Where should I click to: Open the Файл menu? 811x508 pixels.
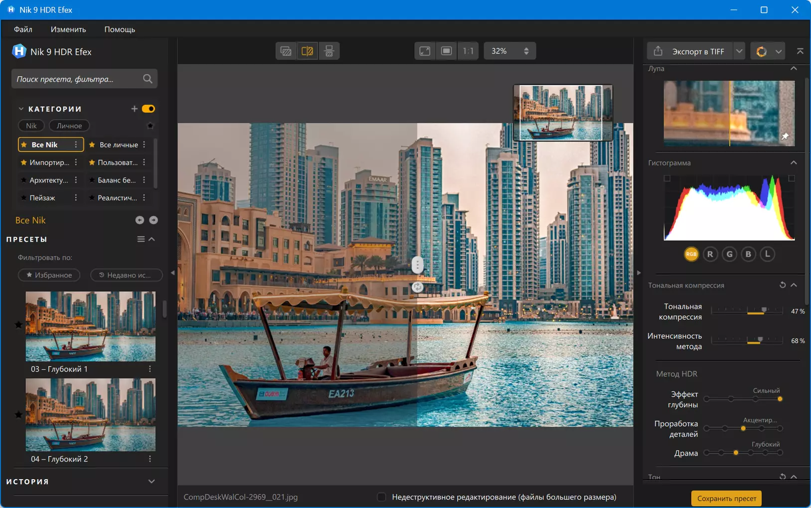point(23,29)
